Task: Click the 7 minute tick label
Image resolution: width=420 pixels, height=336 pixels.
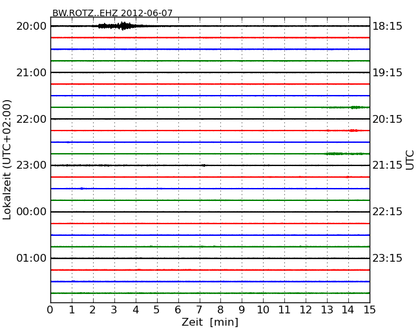Action: pyautogui.click(x=199, y=310)
